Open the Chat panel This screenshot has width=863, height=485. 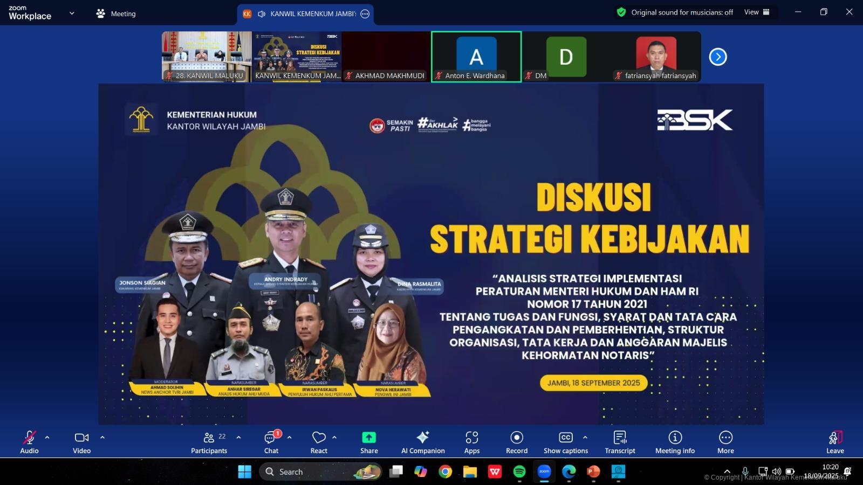pos(271,442)
